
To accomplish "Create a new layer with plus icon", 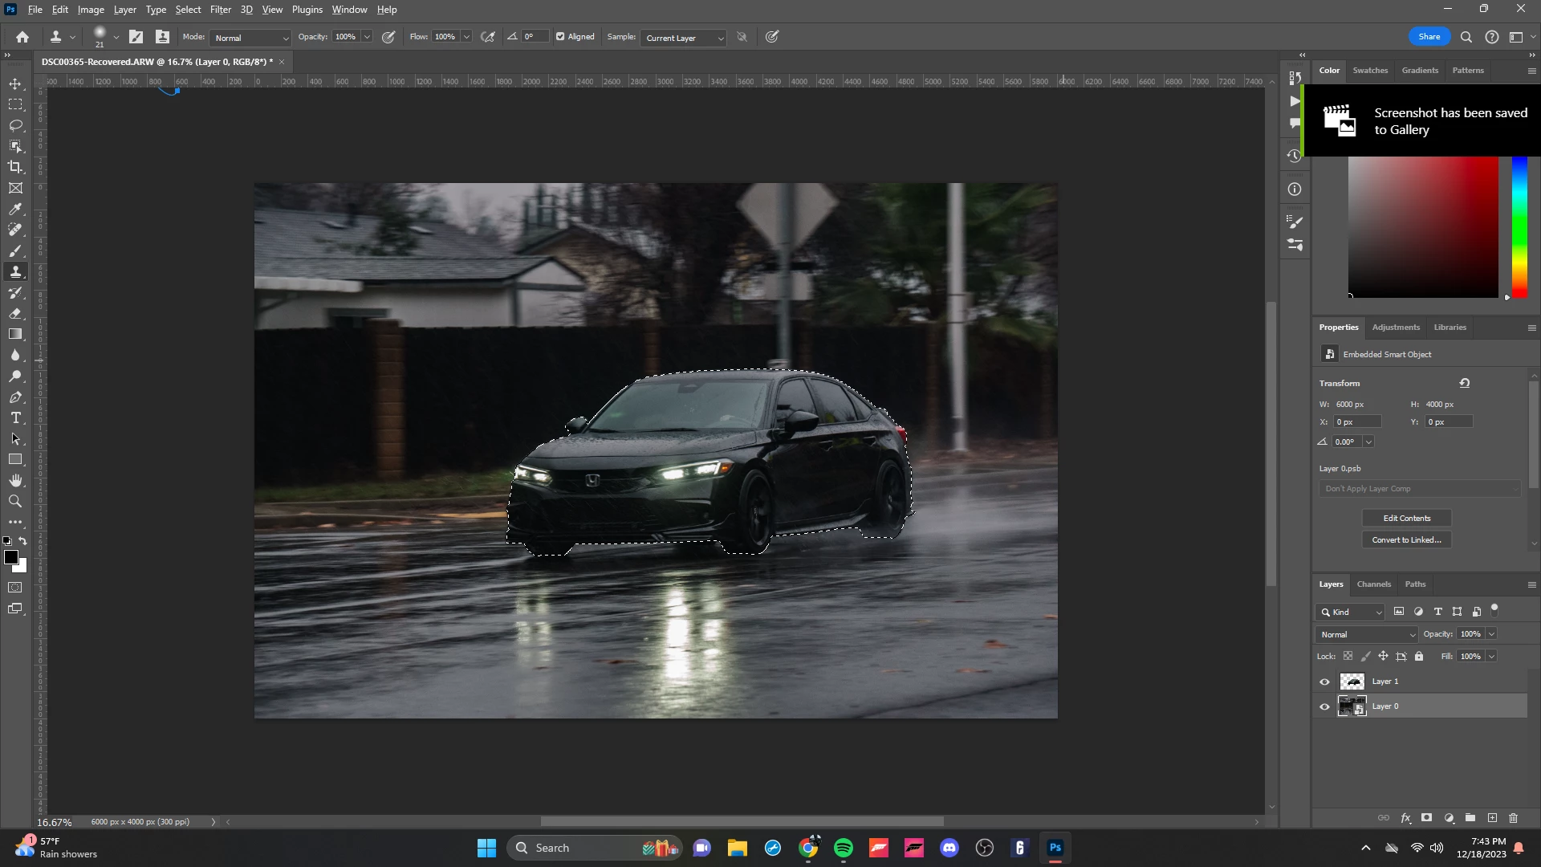I will (x=1492, y=818).
